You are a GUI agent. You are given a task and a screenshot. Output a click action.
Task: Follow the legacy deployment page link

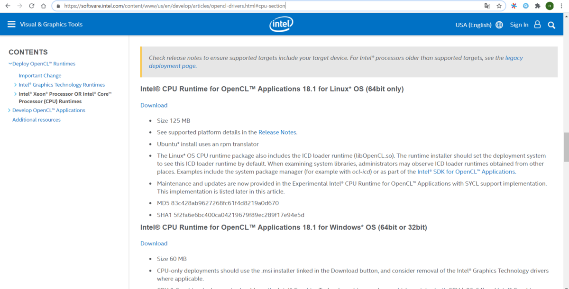coord(336,62)
